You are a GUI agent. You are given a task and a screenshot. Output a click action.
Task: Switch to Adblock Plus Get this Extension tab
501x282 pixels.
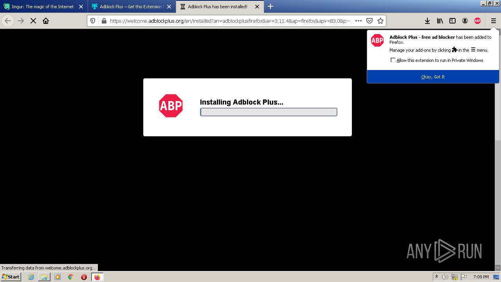pyautogui.click(x=132, y=7)
